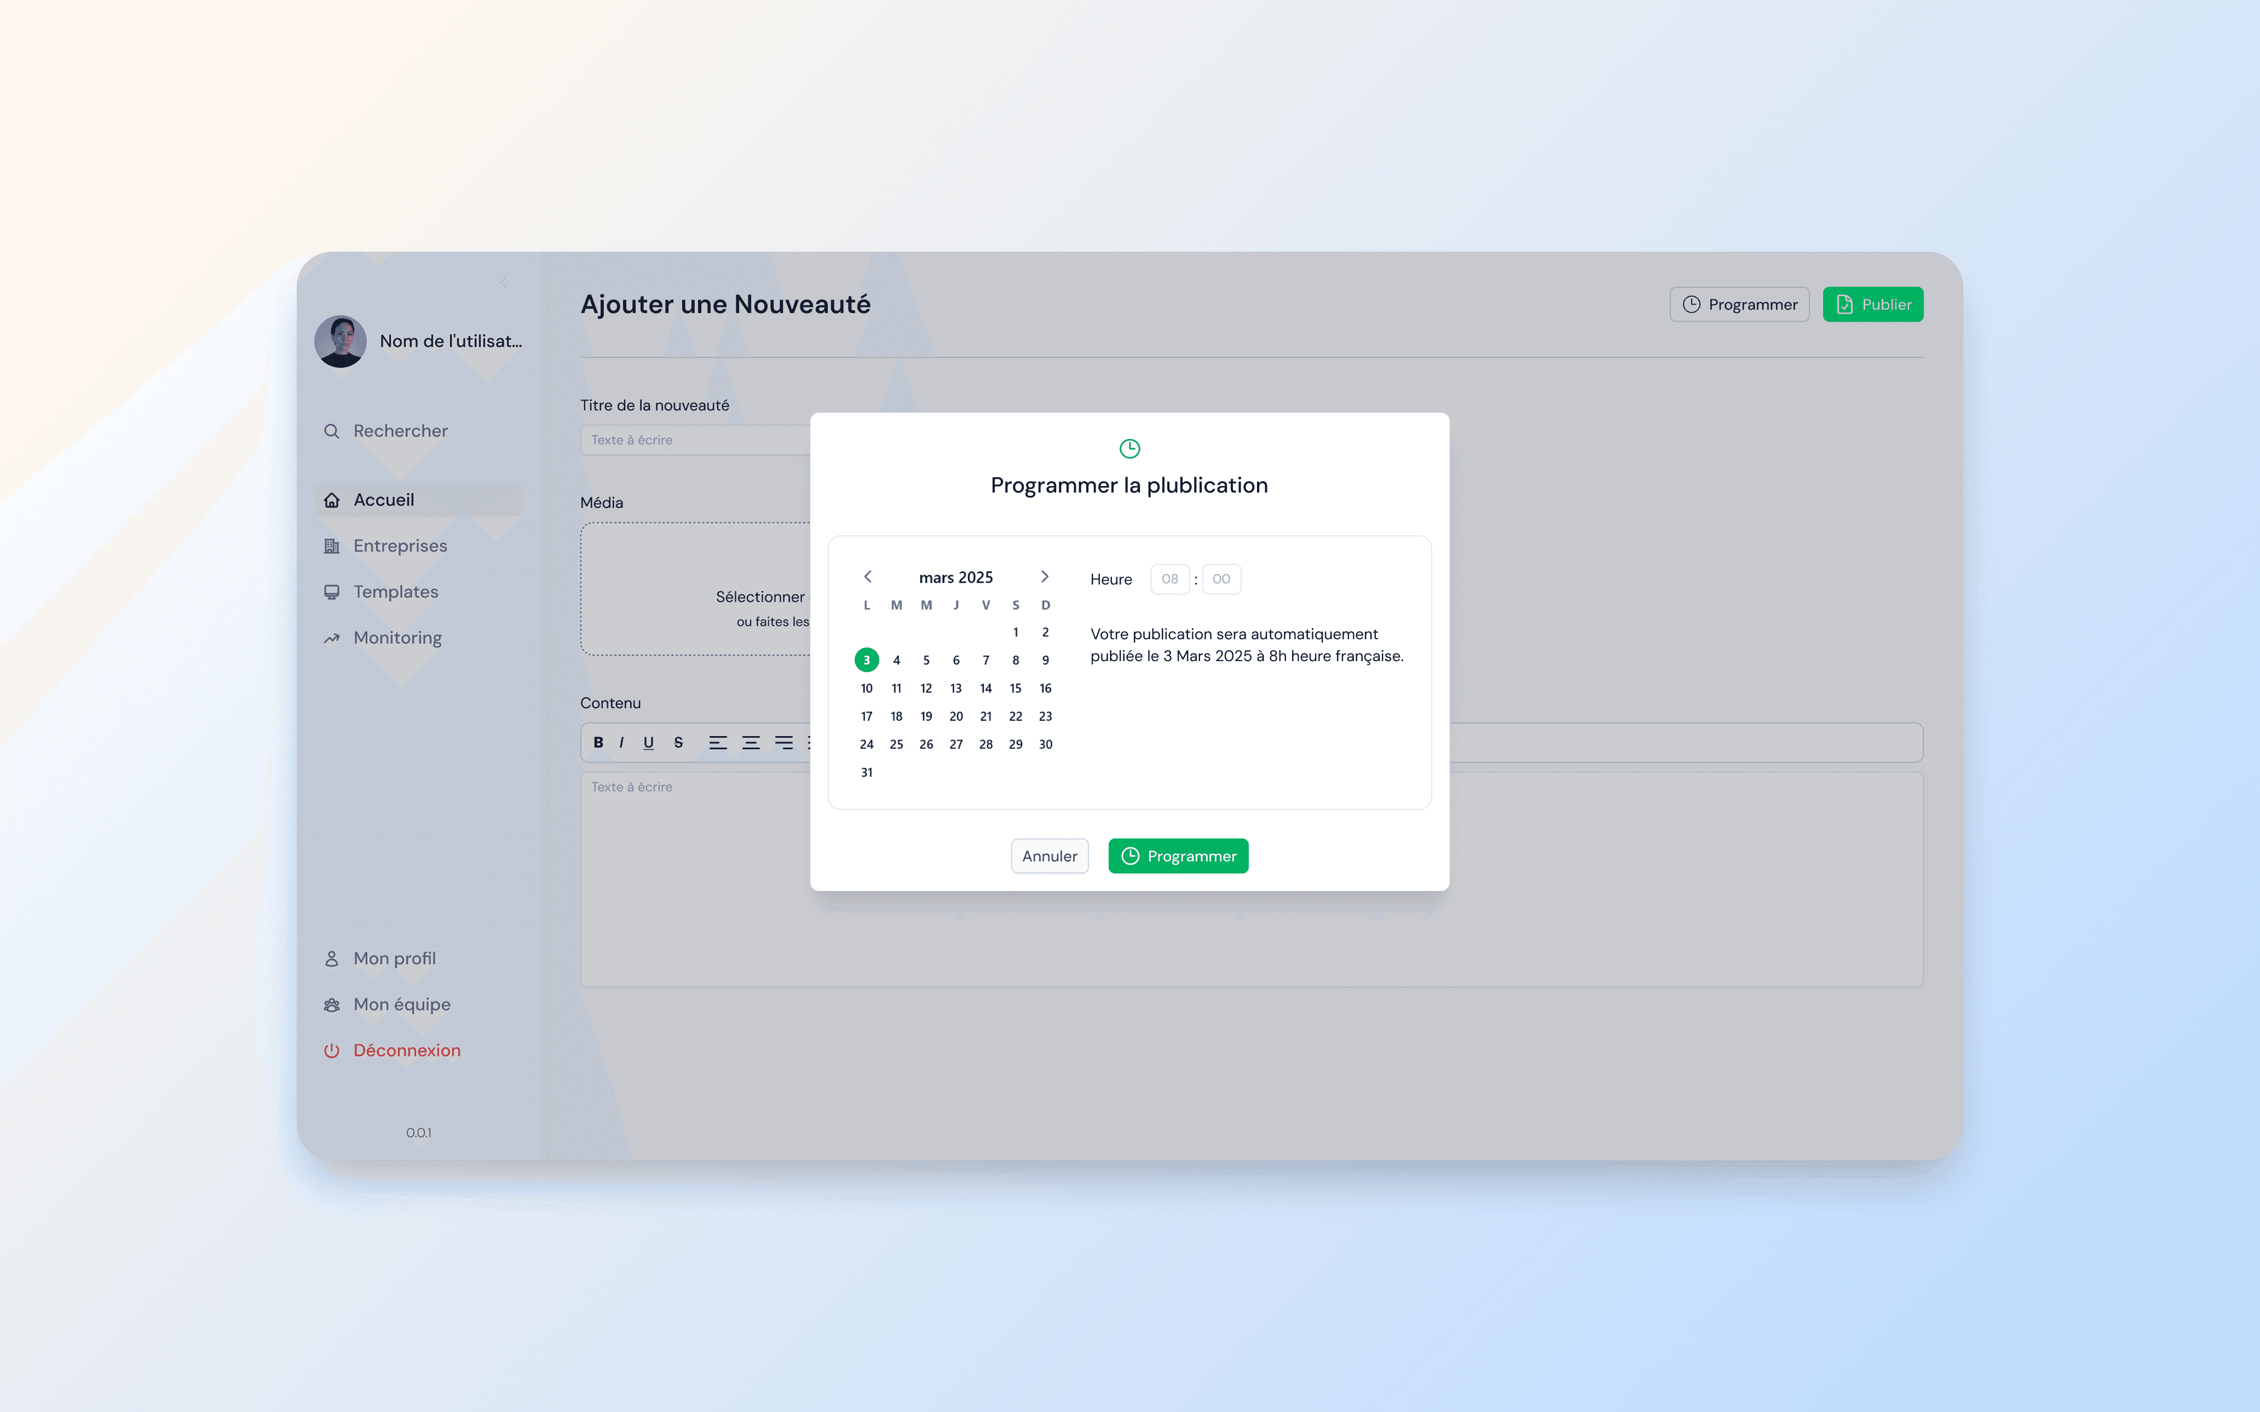Toggle strikethrough formatting
Image resolution: width=2260 pixels, height=1412 pixels.
coord(678,743)
